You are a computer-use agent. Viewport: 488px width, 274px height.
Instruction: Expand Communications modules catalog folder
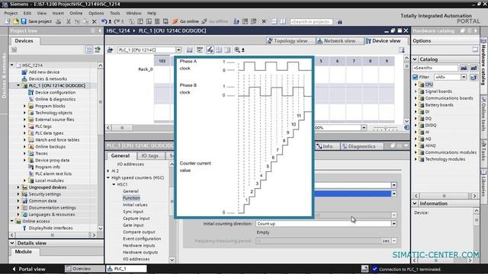pyautogui.click(x=416, y=152)
